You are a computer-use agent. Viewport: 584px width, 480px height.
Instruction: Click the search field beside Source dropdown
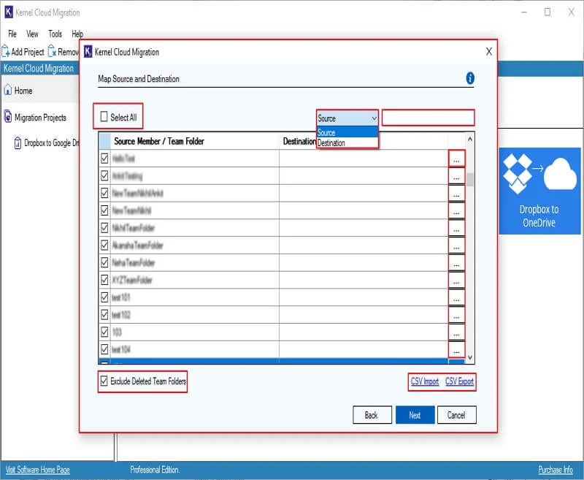click(429, 118)
